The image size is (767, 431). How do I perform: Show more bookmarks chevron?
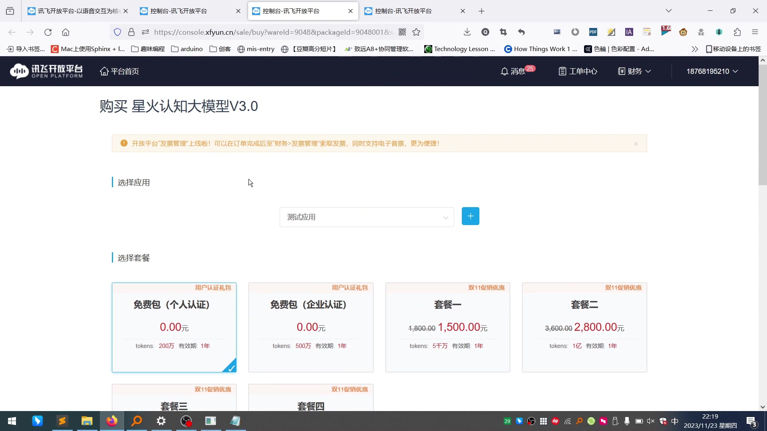(695, 49)
